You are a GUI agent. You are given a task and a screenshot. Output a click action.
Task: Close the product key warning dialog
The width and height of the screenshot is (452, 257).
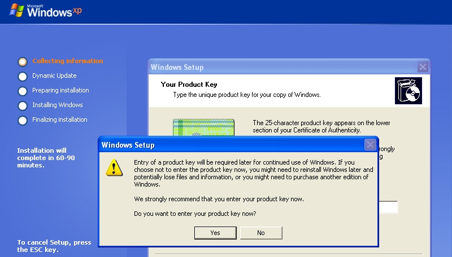(370, 145)
